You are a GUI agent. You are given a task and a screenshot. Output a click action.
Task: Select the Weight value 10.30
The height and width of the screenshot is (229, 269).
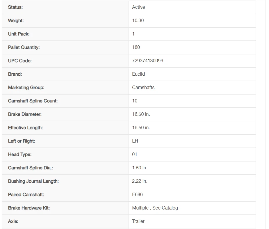point(138,21)
